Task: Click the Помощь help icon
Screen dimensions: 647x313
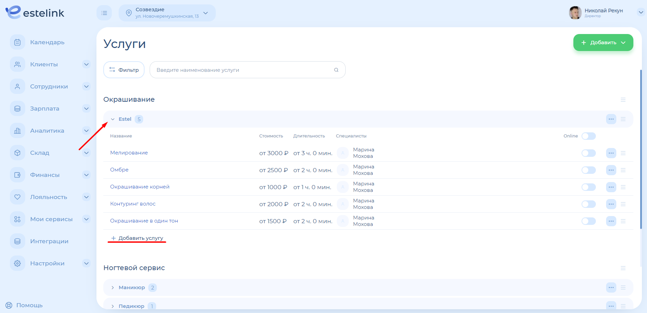Action: point(9,305)
